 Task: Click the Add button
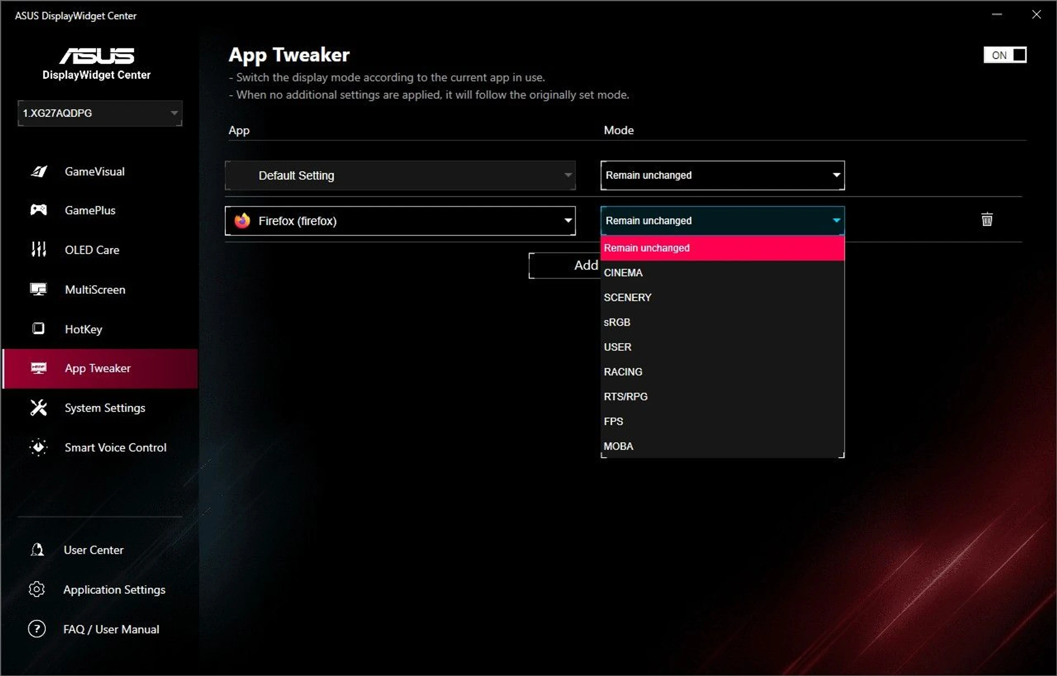(x=565, y=266)
